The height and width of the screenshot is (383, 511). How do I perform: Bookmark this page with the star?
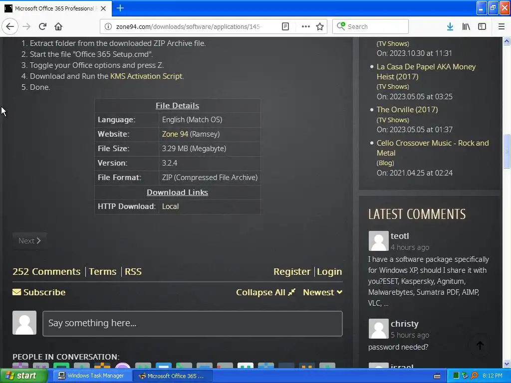[x=320, y=26]
